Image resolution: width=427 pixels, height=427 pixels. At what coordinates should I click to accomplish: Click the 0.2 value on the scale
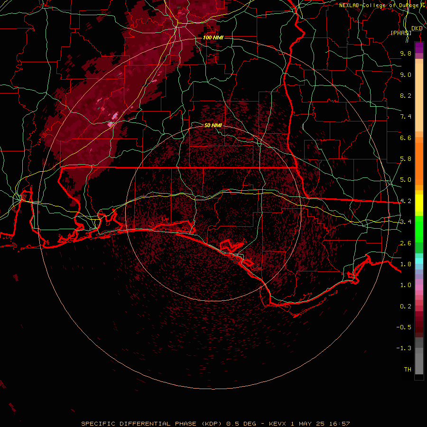406,306
